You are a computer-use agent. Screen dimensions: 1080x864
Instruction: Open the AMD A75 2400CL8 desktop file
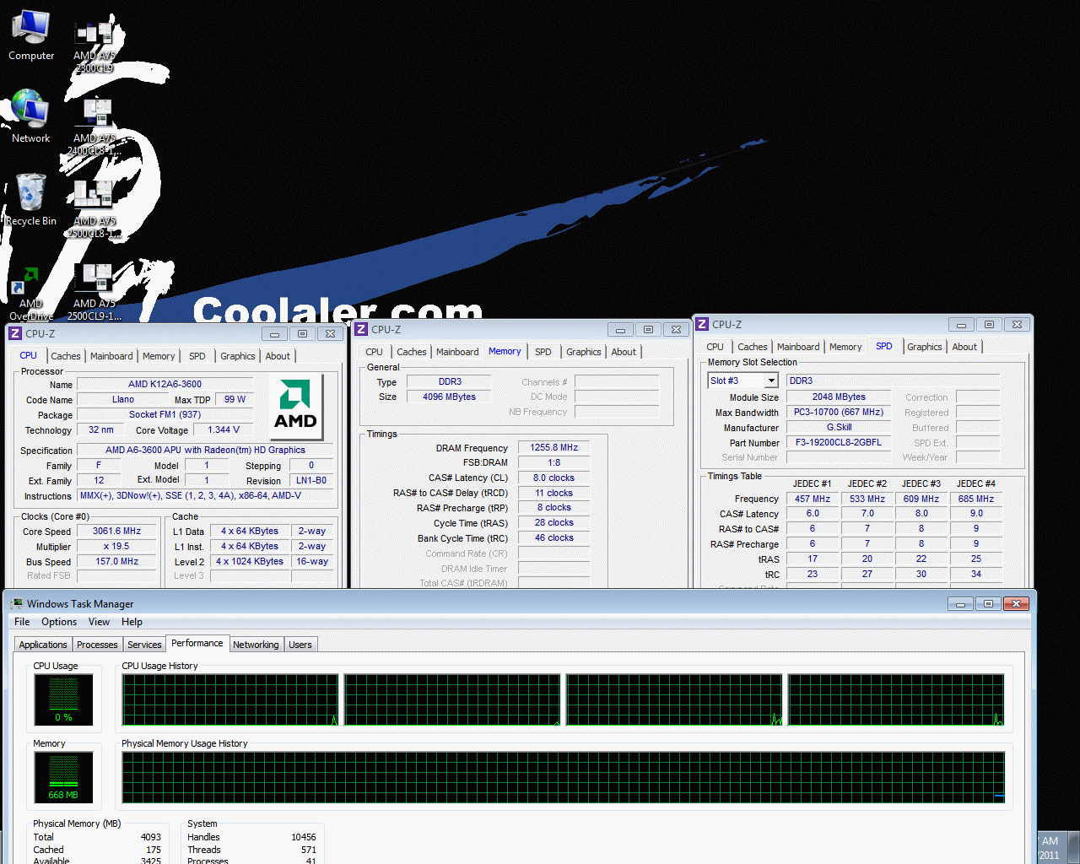pos(94,127)
